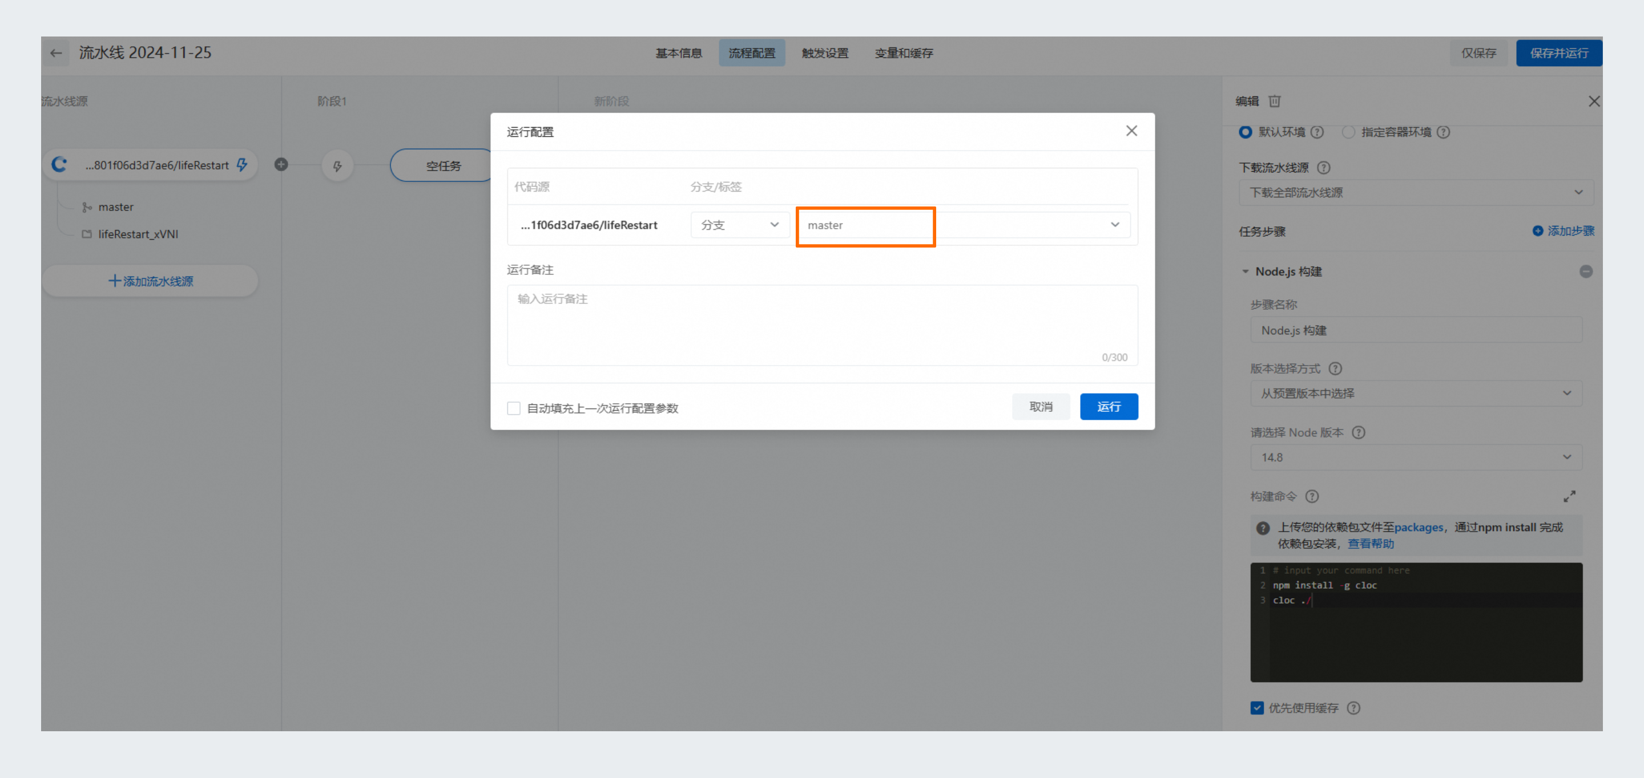Go back with the left arrow icon
The image size is (1644, 778).
pyautogui.click(x=56, y=53)
